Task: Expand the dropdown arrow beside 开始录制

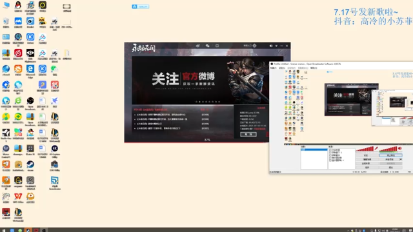Action: coord(401,159)
